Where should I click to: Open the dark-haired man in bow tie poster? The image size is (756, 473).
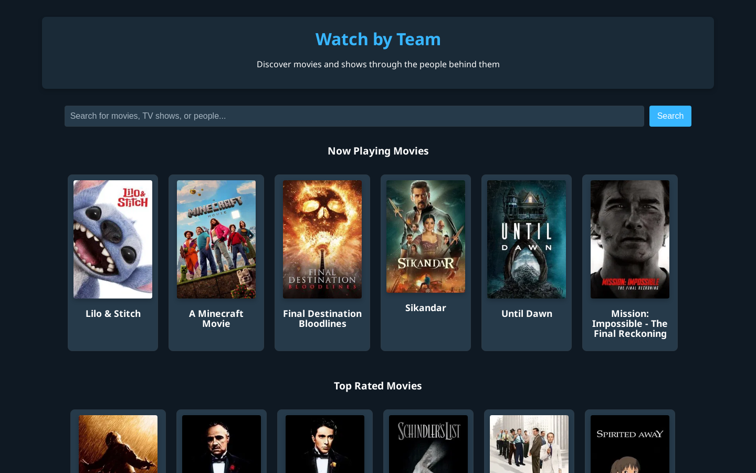click(325, 444)
